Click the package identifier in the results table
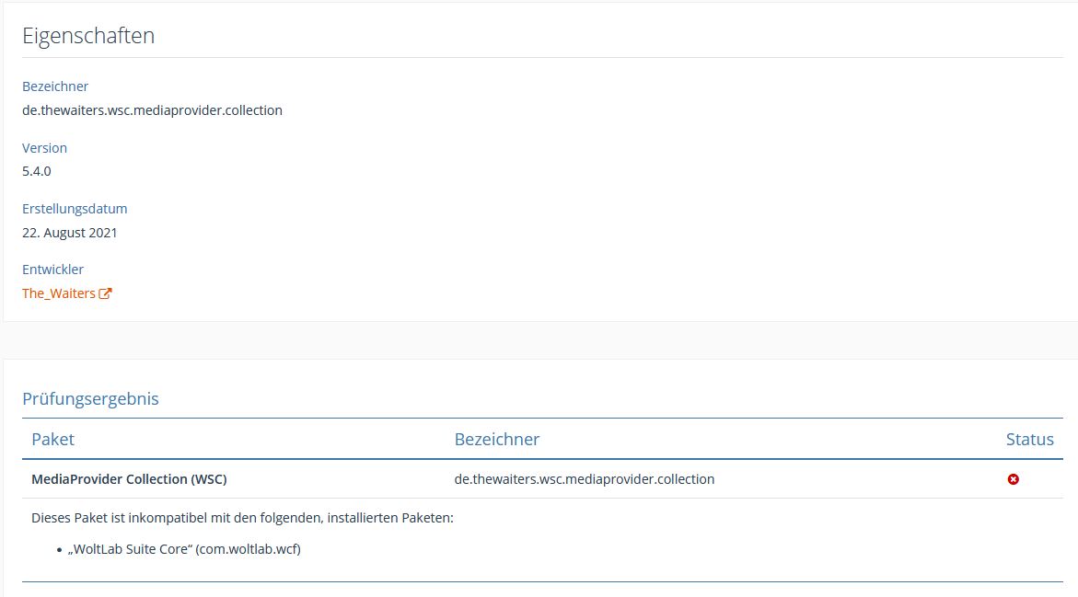This screenshot has width=1078, height=597. click(584, 479)
